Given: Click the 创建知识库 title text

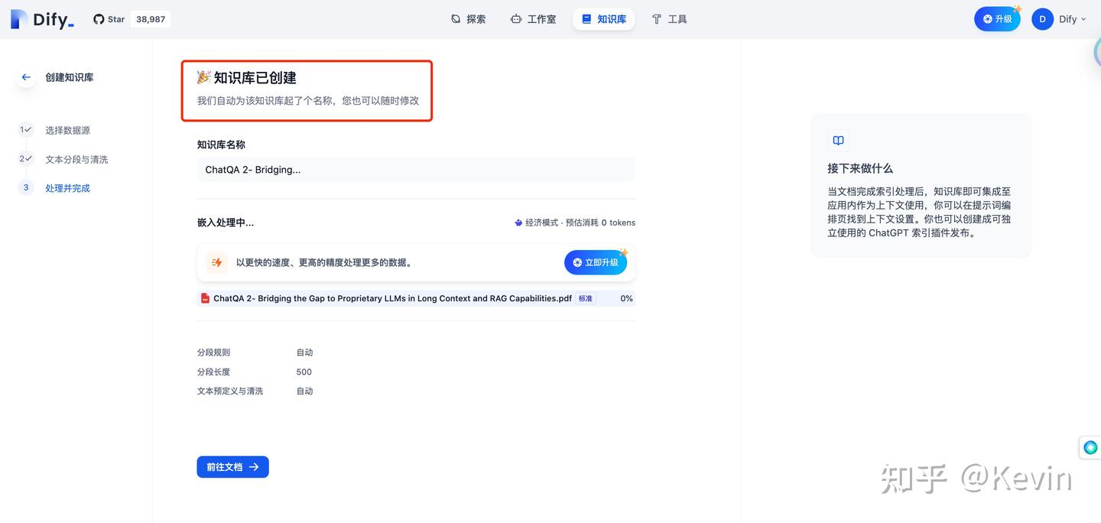Looking at the screenshot, I should (x=70, y=77).
